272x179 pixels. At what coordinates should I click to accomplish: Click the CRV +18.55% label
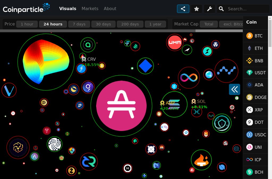91,62
